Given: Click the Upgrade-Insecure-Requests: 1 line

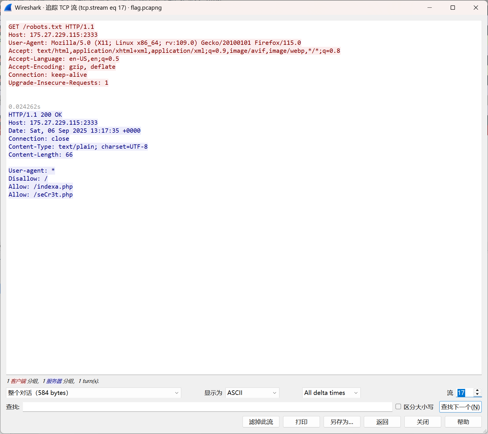Looking at the screenshot, I should [59, 83].
